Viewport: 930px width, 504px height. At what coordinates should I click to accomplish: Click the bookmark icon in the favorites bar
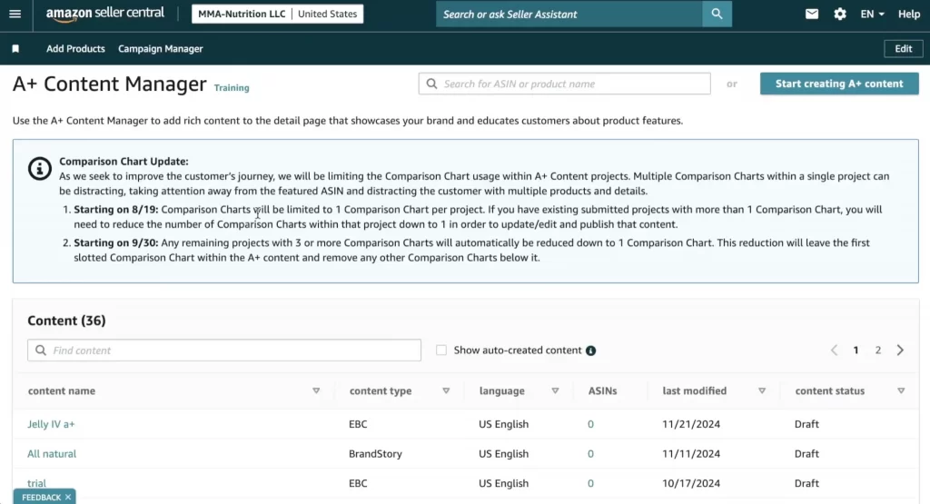point(15,49)
